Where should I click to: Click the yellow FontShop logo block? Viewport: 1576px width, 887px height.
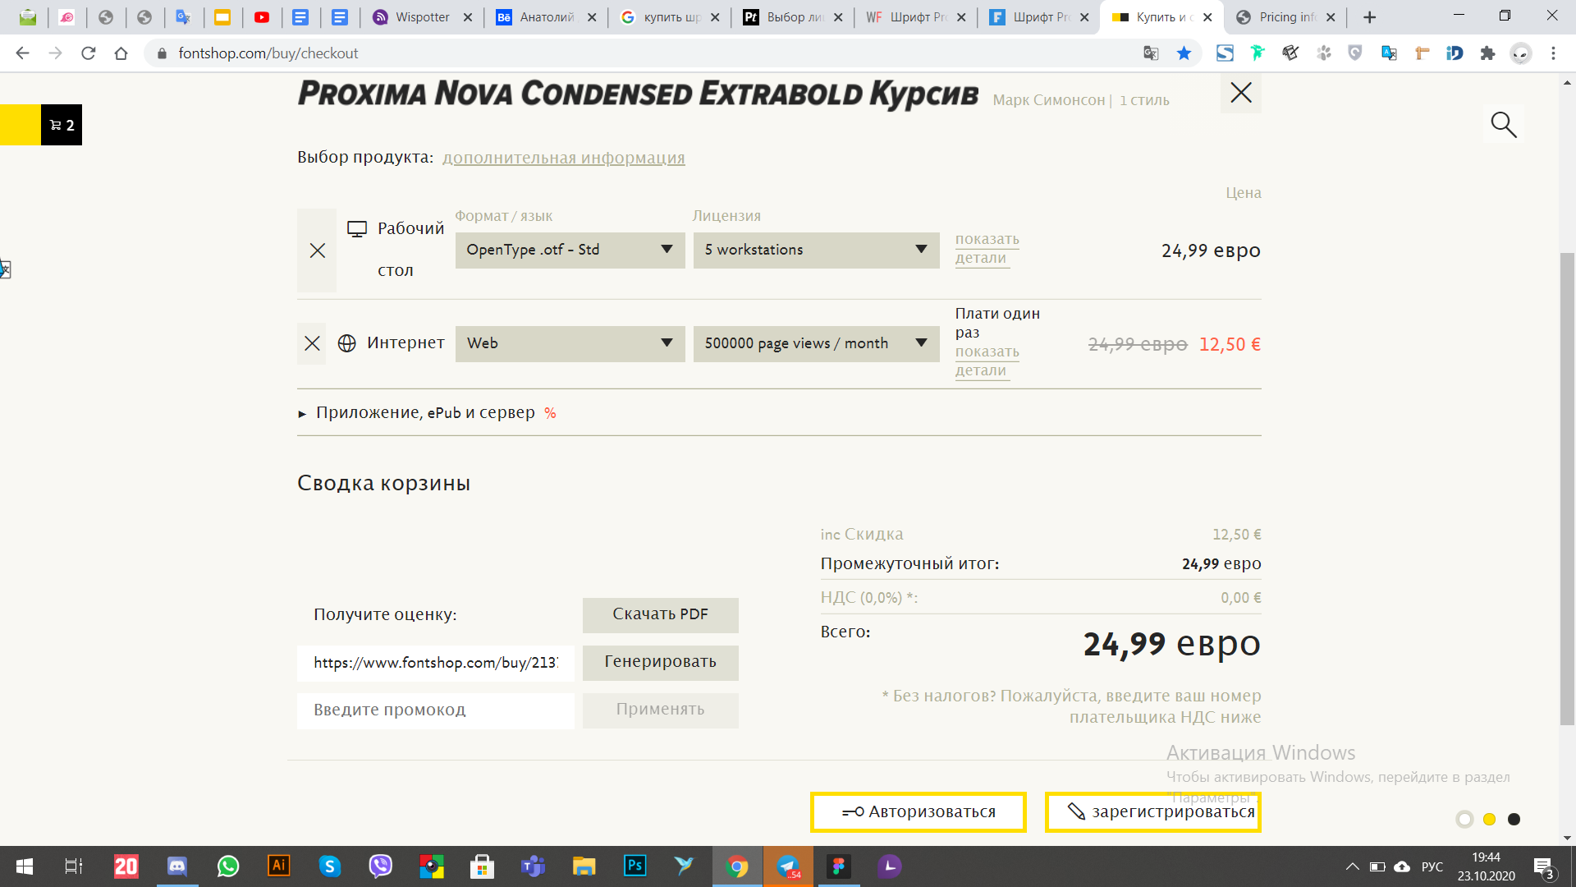point(21,125)
